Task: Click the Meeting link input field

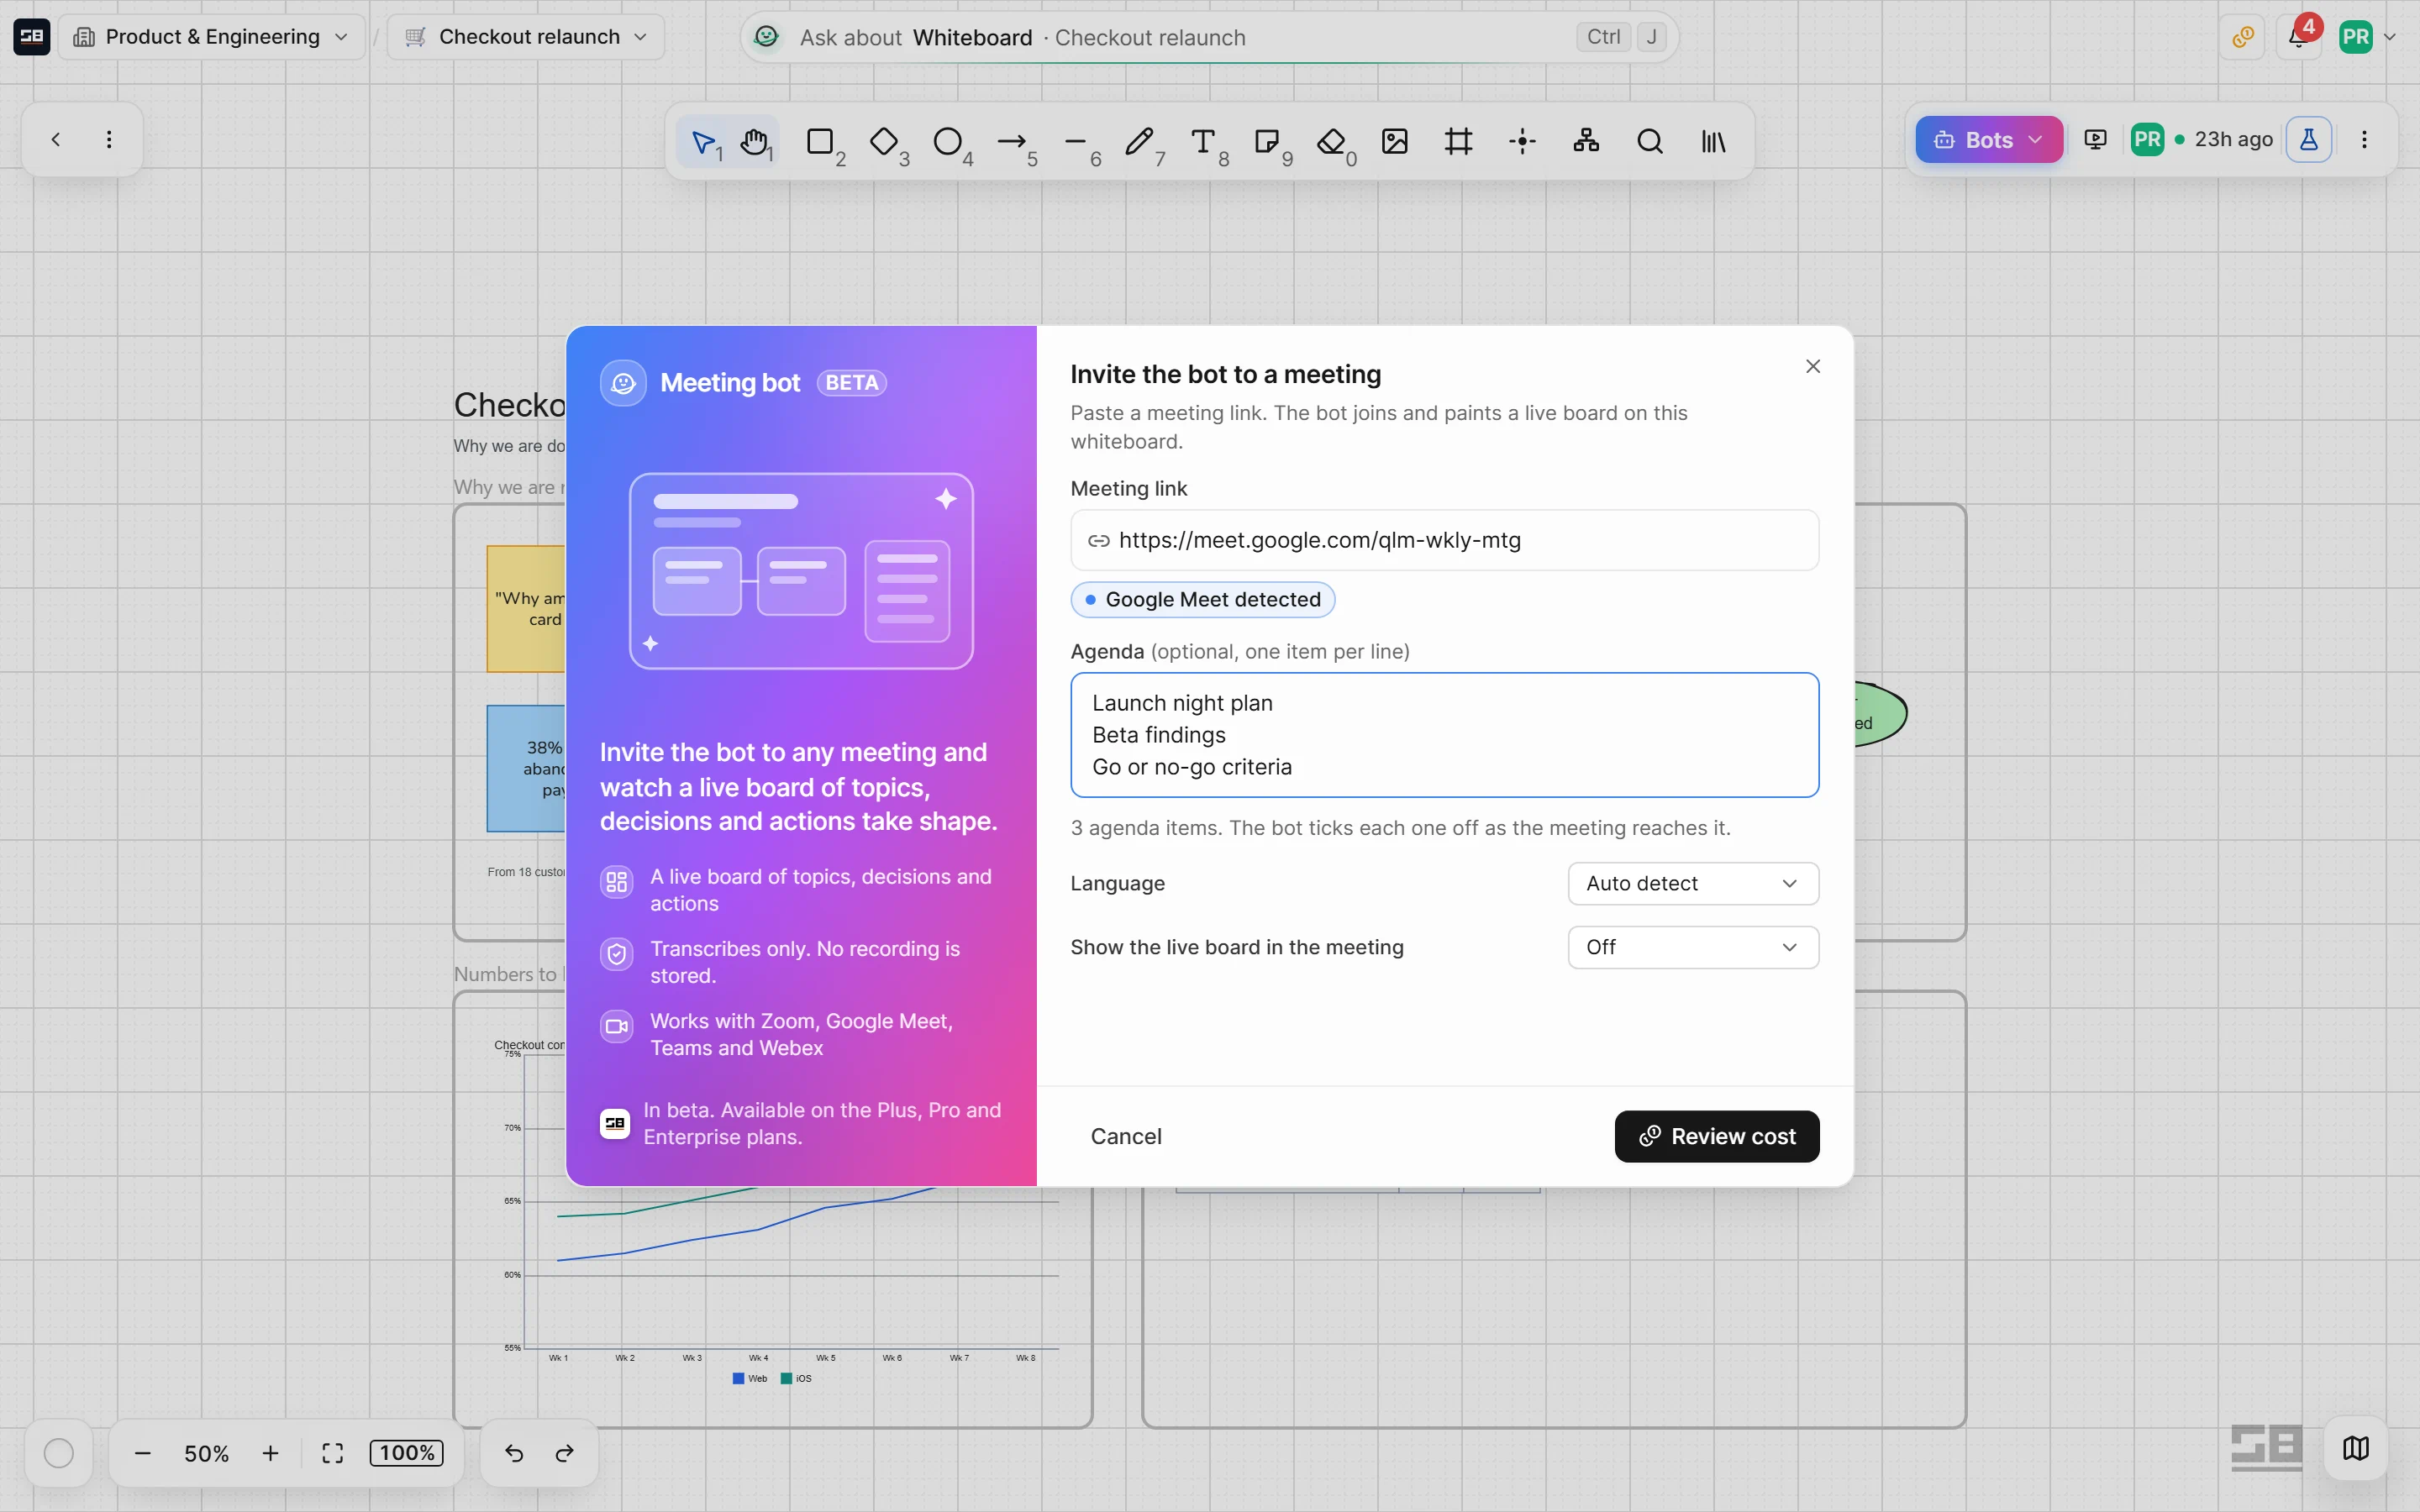Action: tap(1445, 540)
